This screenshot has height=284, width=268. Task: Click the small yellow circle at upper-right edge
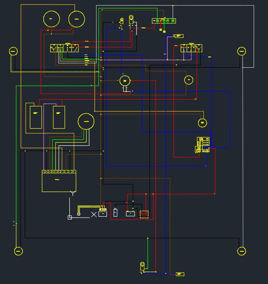pos(242,51)
